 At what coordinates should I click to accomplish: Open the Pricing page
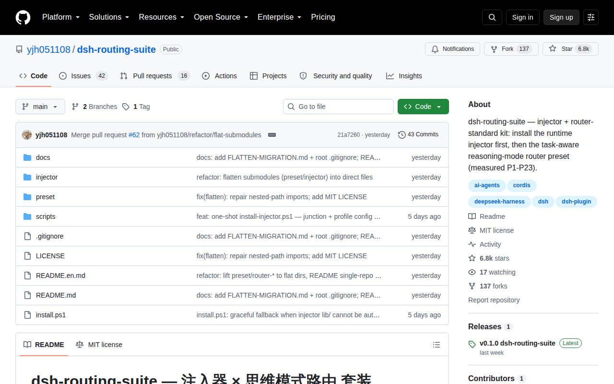[x=323, y=17]
